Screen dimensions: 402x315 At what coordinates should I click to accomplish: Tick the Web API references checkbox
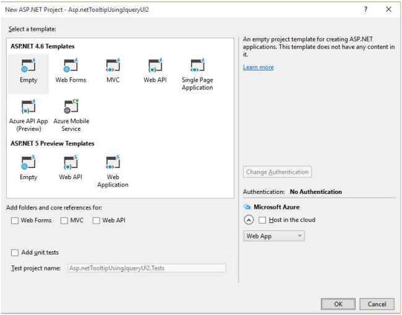[x=96, y=220]
